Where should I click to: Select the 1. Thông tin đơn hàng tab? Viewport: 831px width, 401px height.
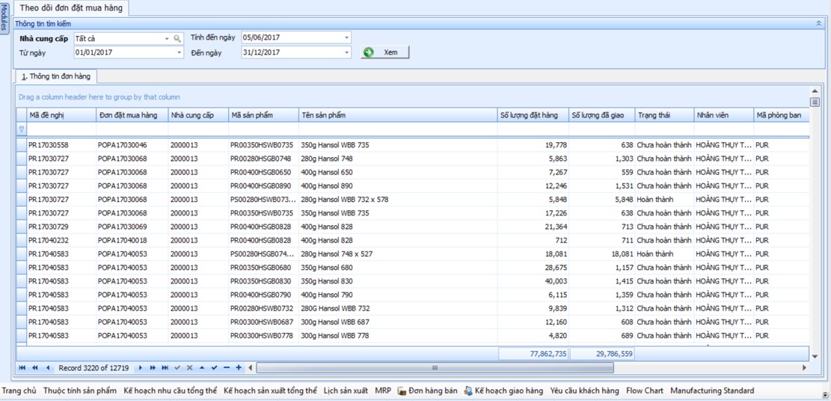[56, 76]
